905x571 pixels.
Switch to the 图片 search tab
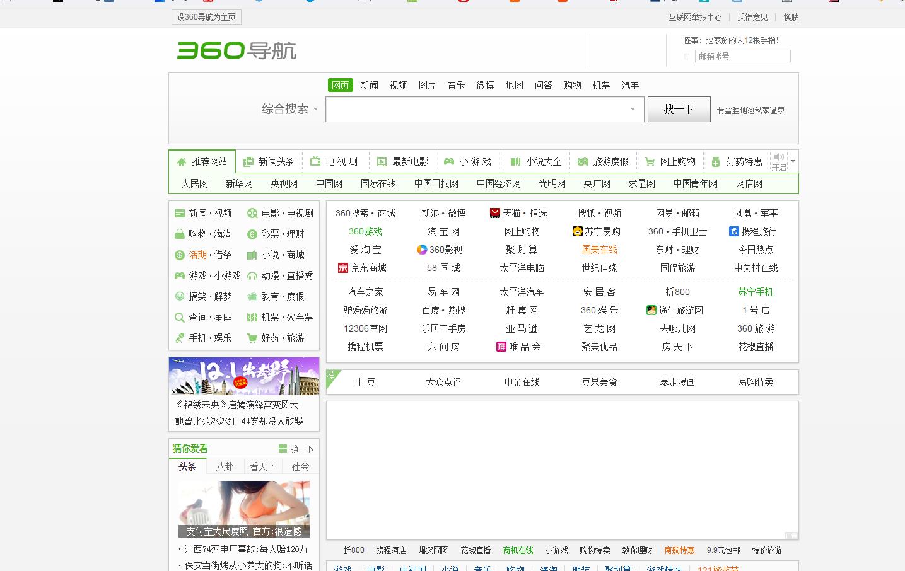tap(427, 84)
